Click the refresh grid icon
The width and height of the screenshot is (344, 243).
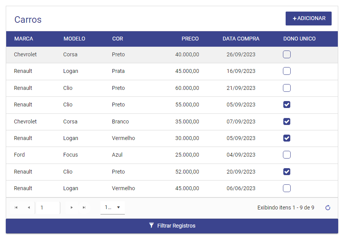pyautogui.click(x=328, y=208)
